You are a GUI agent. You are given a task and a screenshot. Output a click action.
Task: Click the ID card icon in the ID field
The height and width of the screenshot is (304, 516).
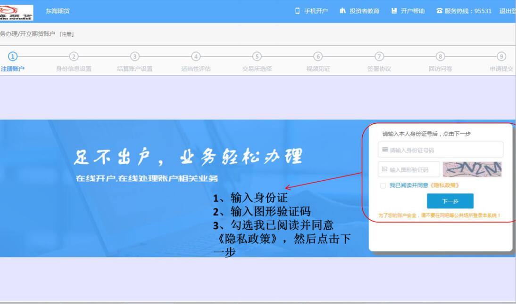coord(385,150)
